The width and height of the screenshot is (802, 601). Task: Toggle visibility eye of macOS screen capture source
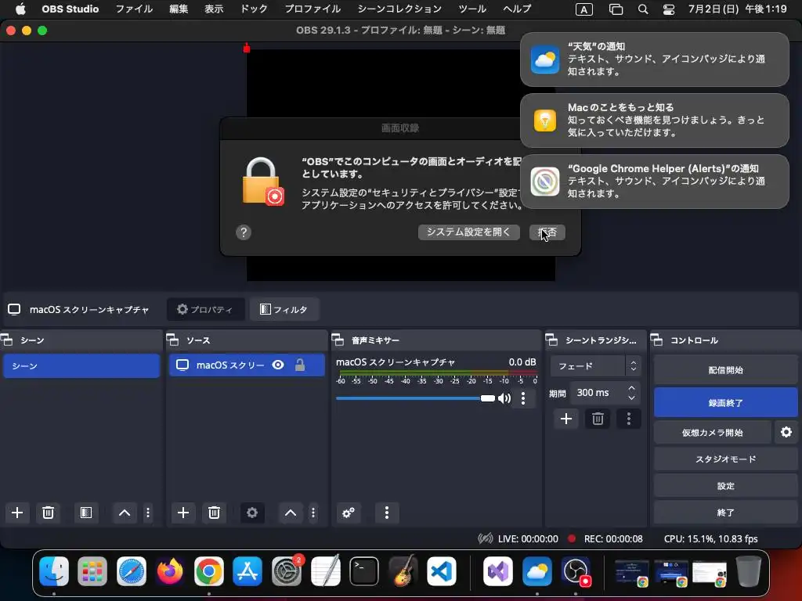(x=278, y=365)
